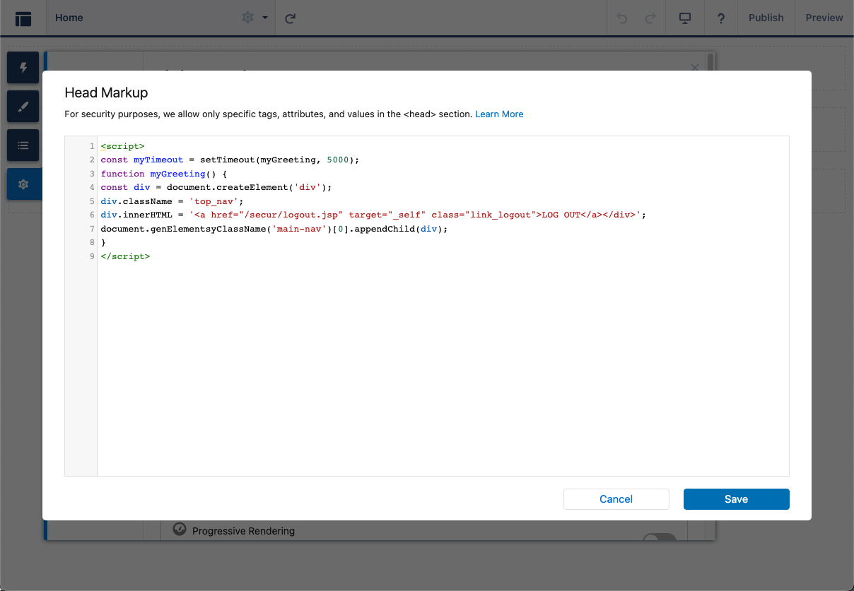Viewport: 854px width, 591px height.
Task: Expand the Home page selector dropdown
Action: [141, 18]
